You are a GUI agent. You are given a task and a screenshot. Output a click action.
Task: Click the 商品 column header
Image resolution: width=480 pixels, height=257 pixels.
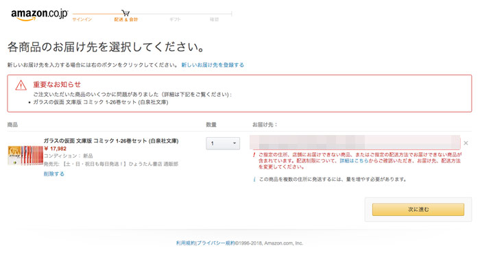coord(12,125)
